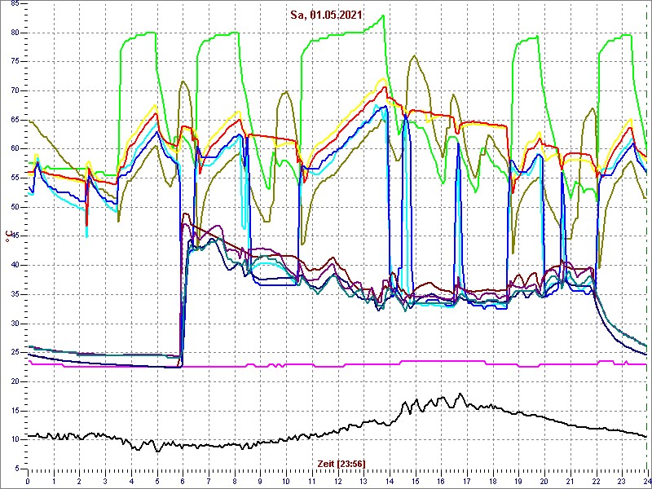Screen dimensions: 652x489
Task: Pick hour 12 on the time axis
Action: pos(337,481)
